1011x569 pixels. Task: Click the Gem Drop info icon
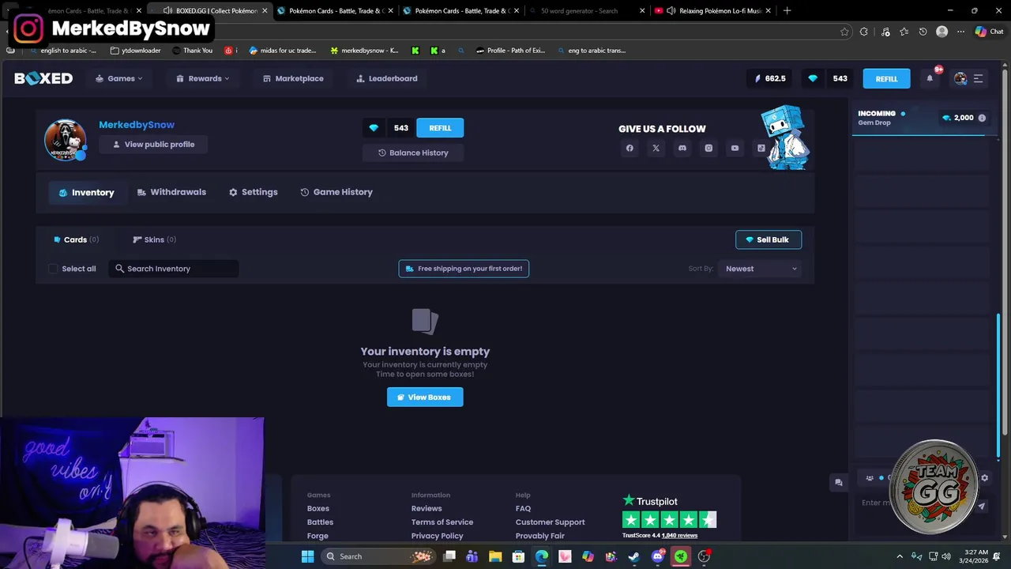[x=982, y=118]
